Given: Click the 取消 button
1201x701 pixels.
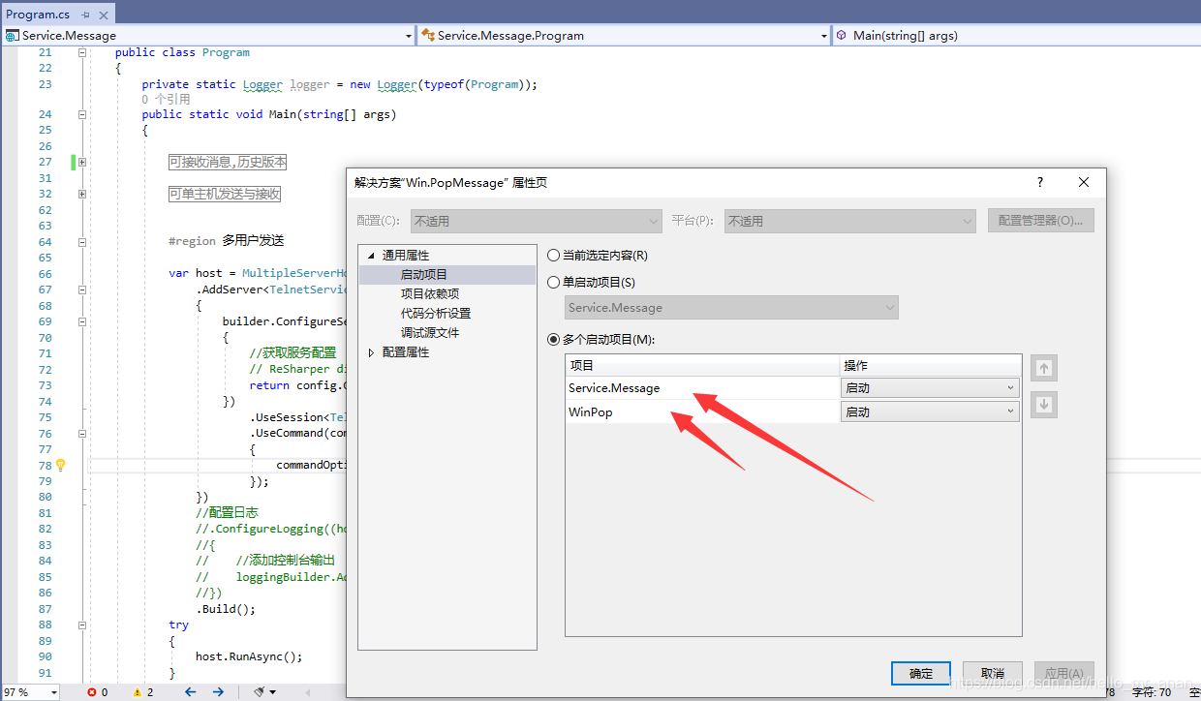Looking at the screenshot, I should tap(993, 673).
